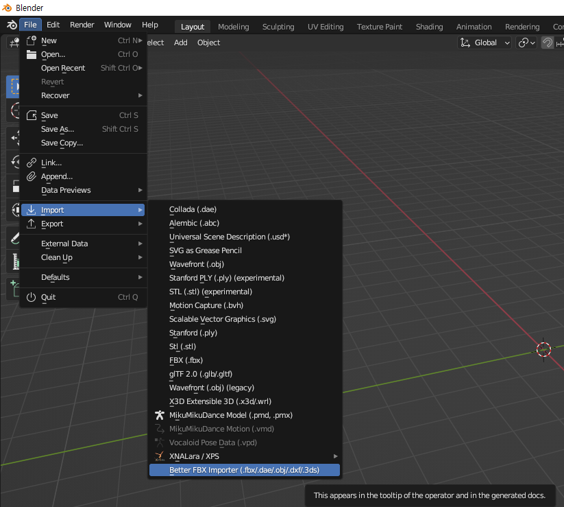Switch to the Texture Paint workspace tab

(380, 27)
